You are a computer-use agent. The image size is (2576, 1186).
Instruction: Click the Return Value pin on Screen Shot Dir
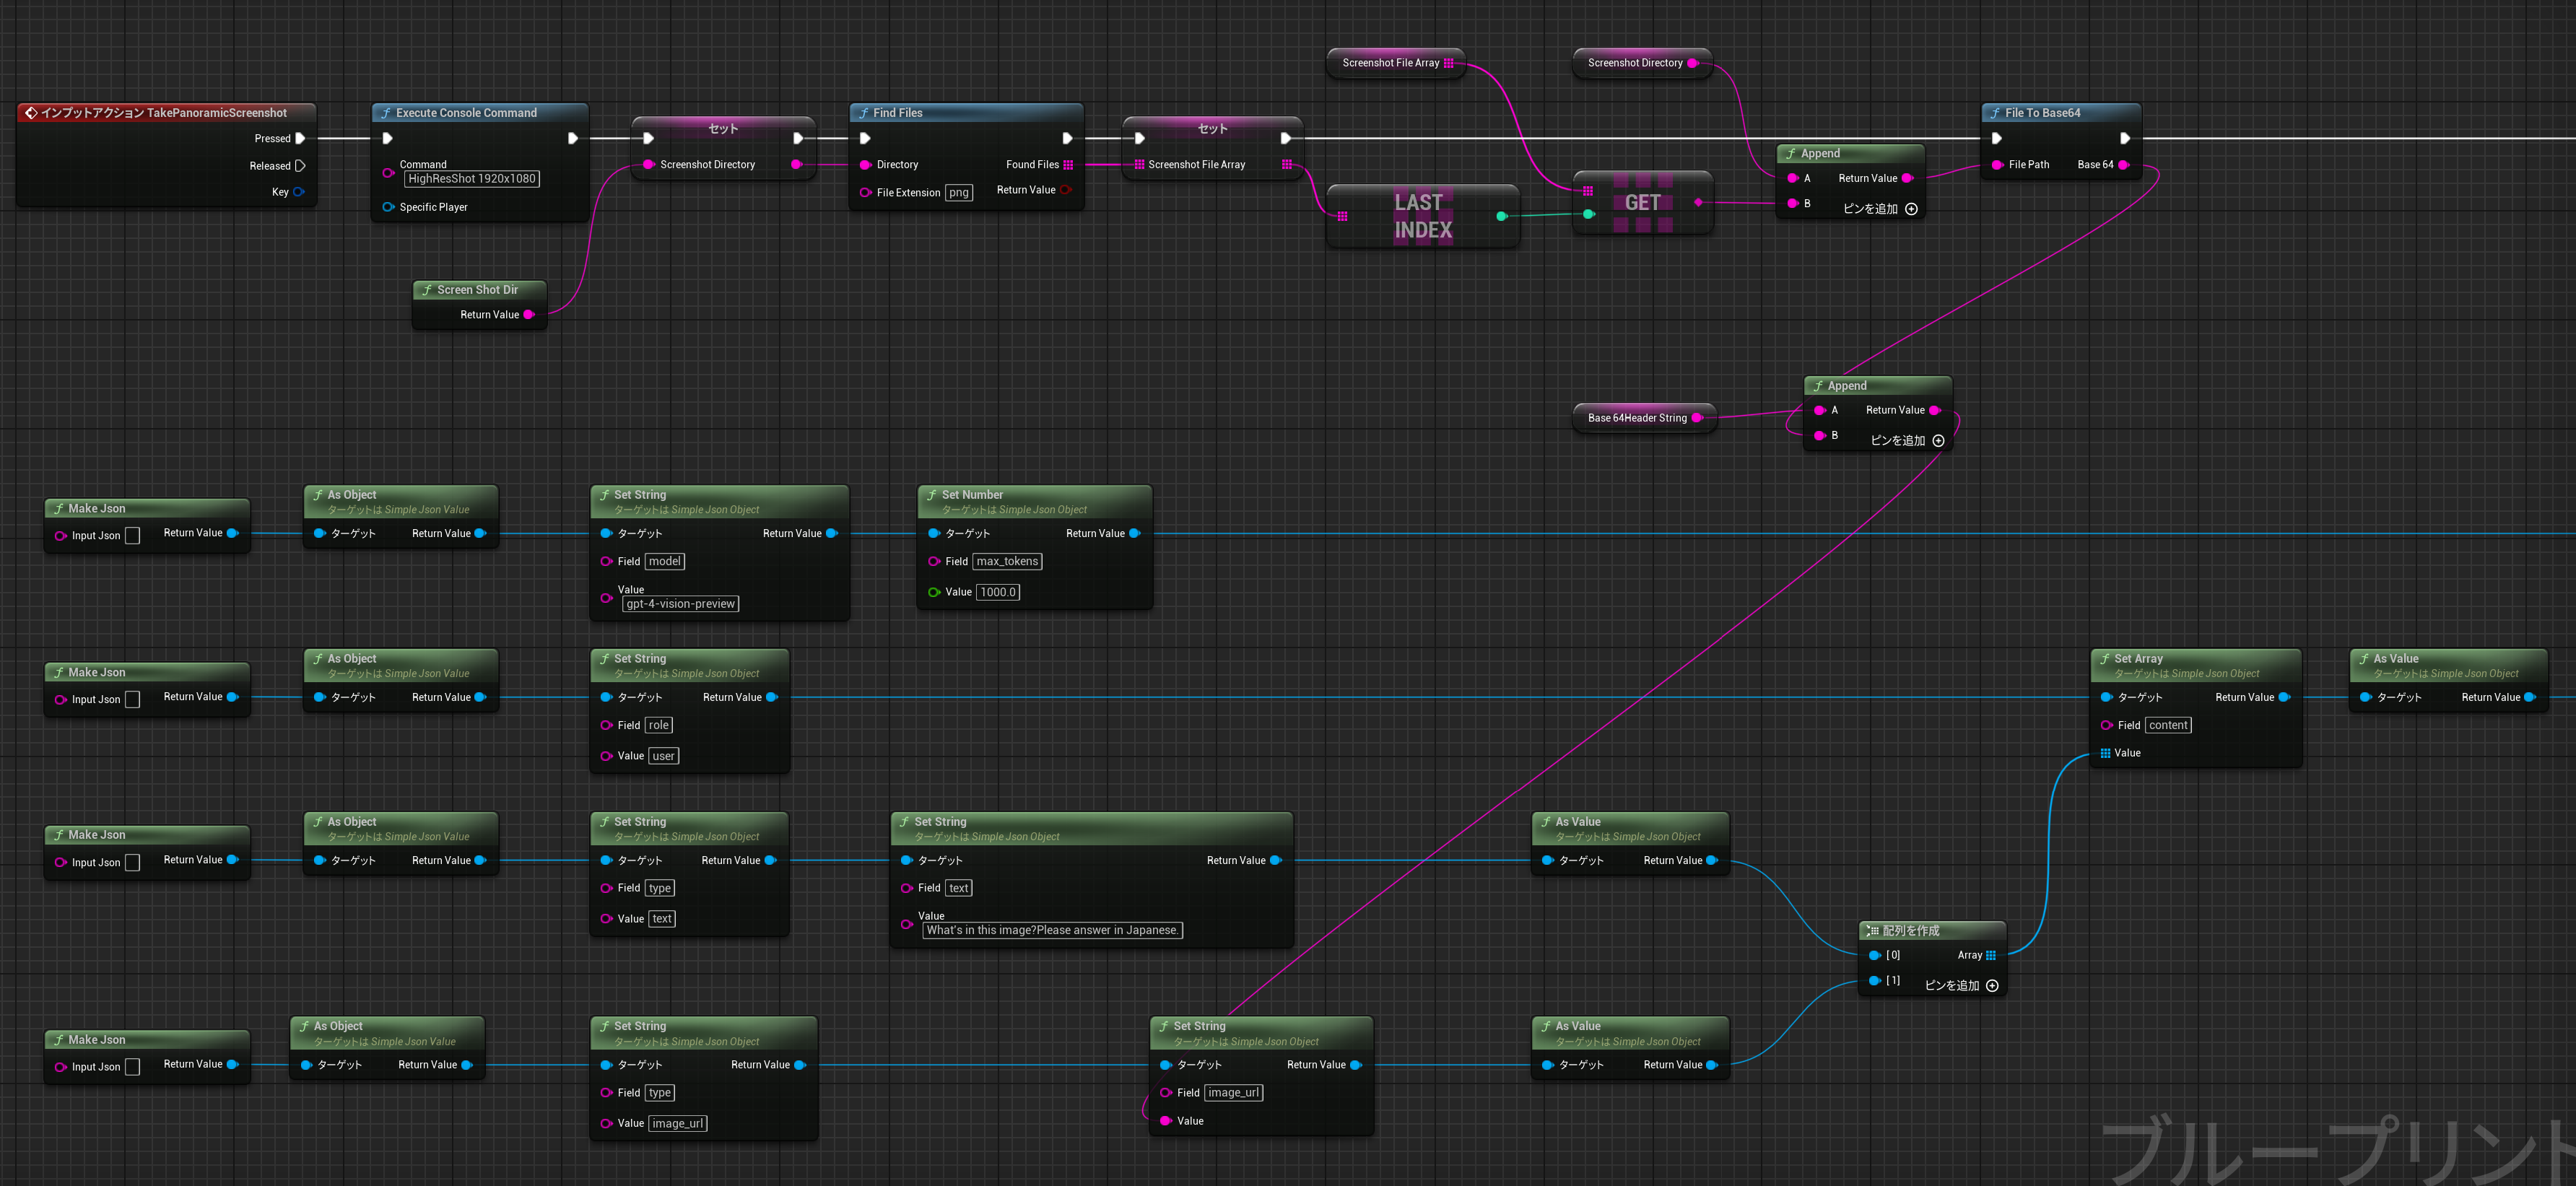tap(529, 315)
